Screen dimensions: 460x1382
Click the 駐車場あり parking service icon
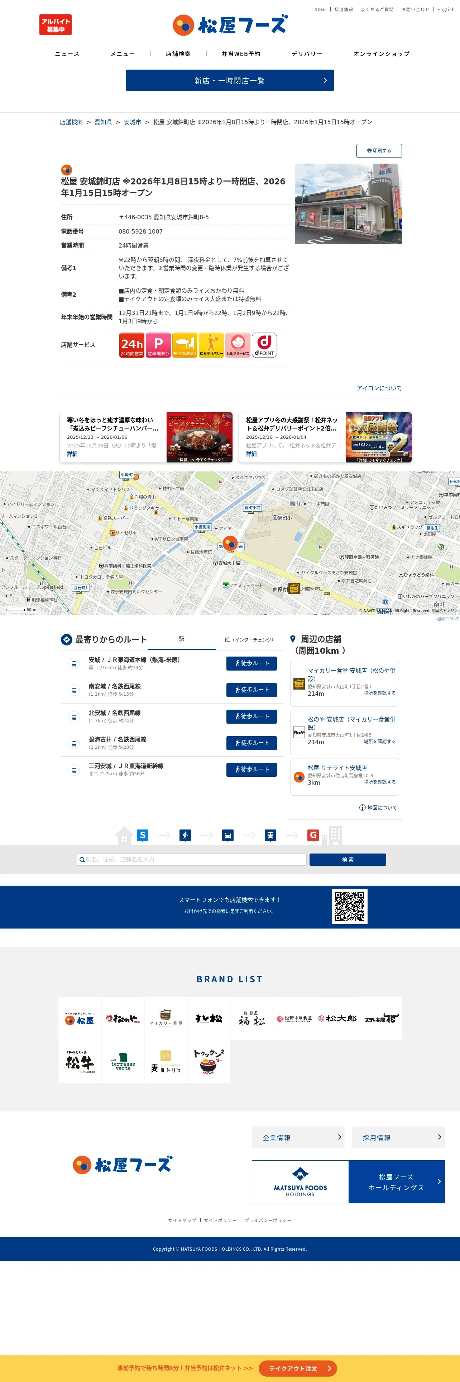click(x=158, y=345)
